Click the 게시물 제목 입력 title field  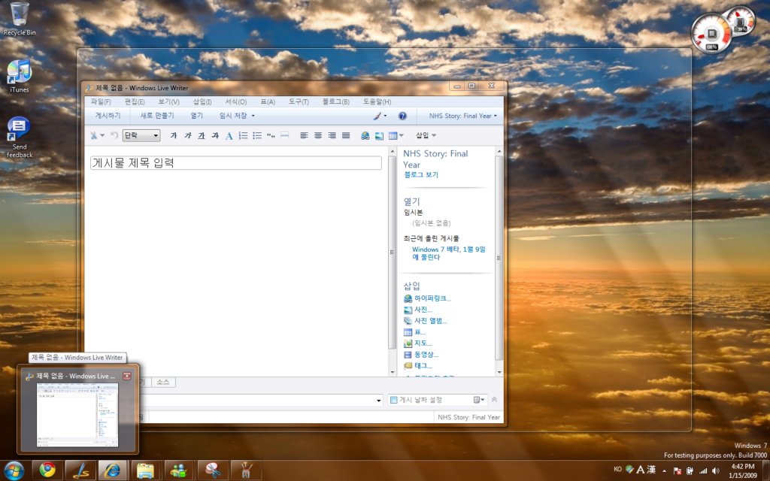(x=235, y=163)
